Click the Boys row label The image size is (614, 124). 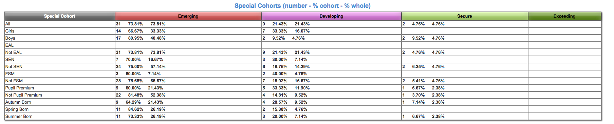point(10,38)
